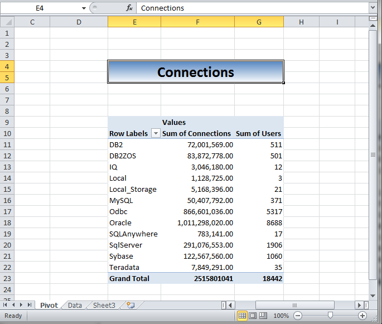Image resolution: width=382 pixels, height=324 pixels.
Task: Switch to the Data sheet tab
Action: (x=75, y=305)
